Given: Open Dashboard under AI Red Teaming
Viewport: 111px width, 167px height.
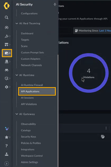Looking at the screenshot, I should click(27, 33).
